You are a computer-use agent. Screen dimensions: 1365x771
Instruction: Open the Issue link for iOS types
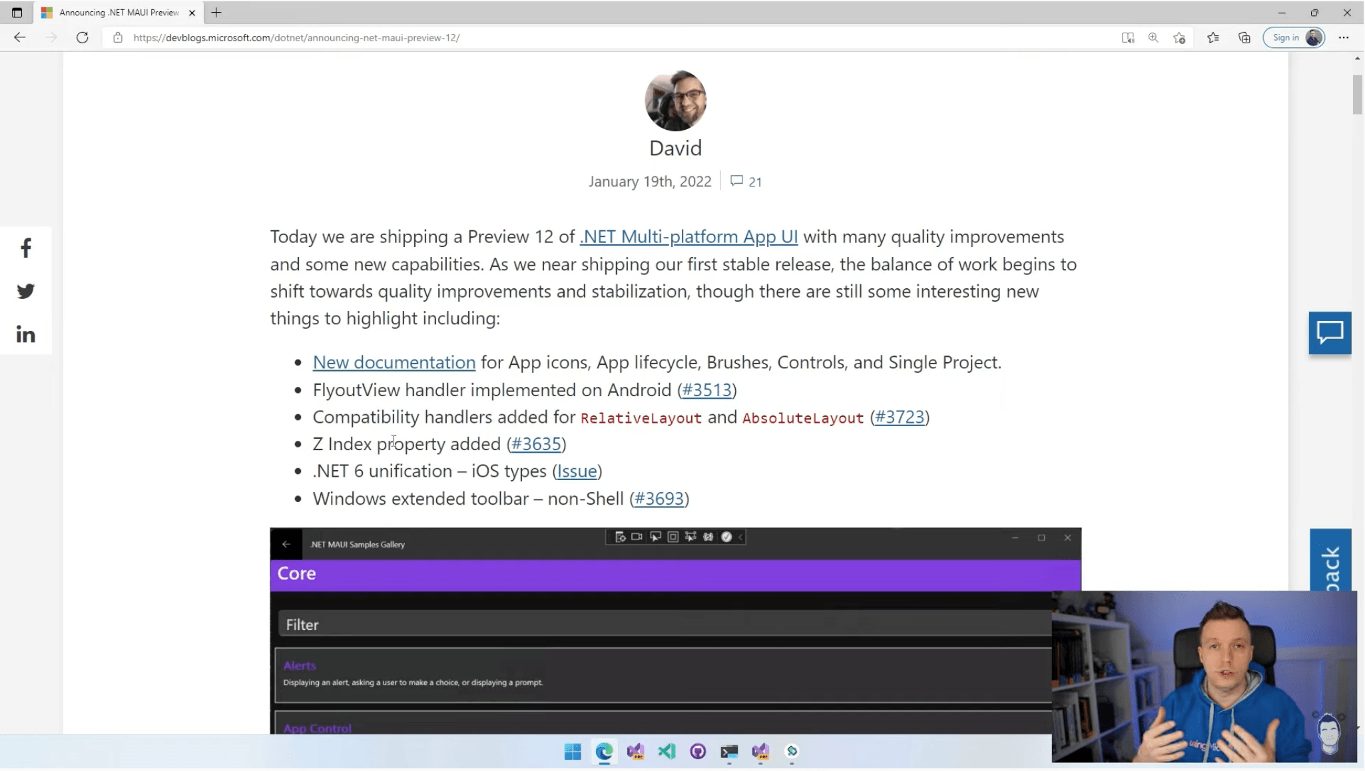pyautogui.click(x=577, y=471)
